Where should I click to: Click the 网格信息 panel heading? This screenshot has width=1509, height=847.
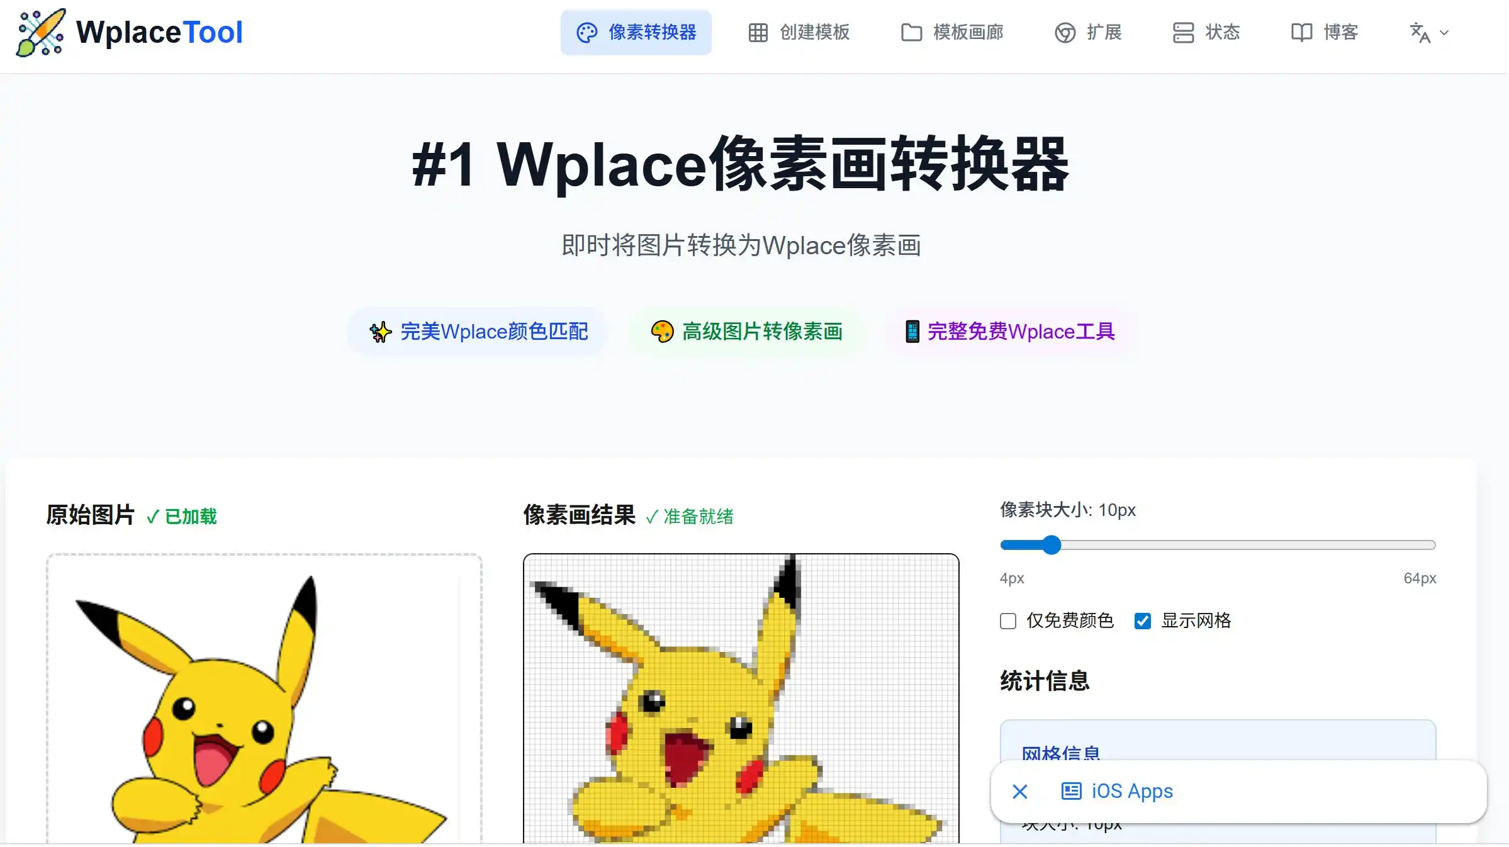[x=1061, y=753]
